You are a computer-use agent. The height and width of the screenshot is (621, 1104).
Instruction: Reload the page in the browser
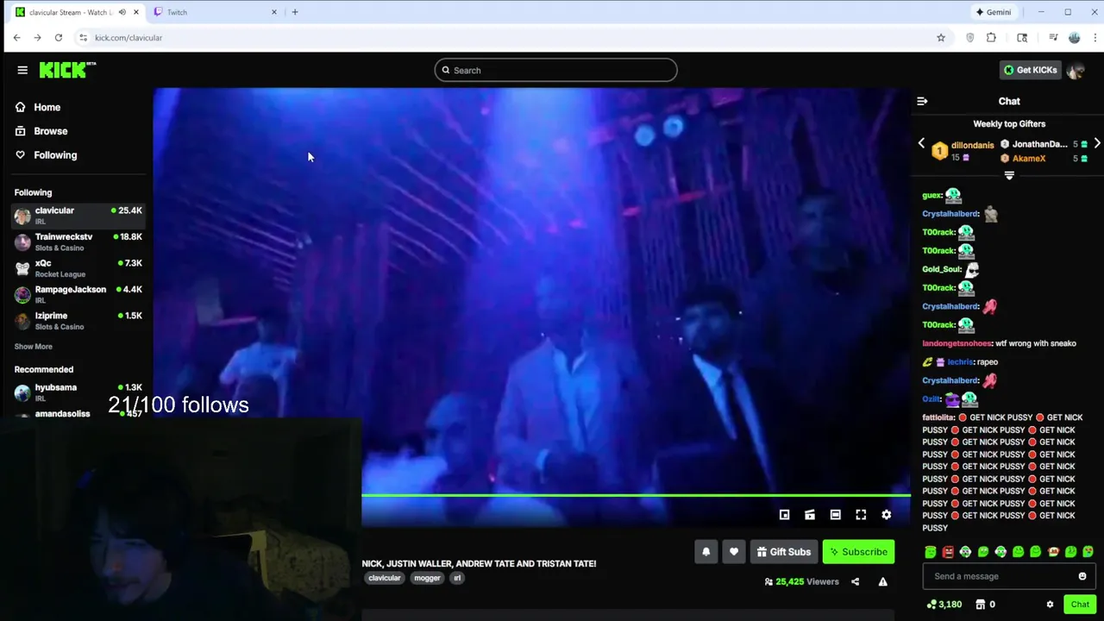point(58,38)
